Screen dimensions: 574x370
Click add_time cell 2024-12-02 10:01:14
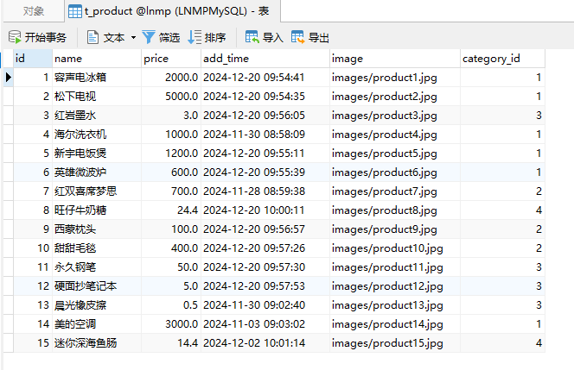pyautogui.click(x=265, y=343)
